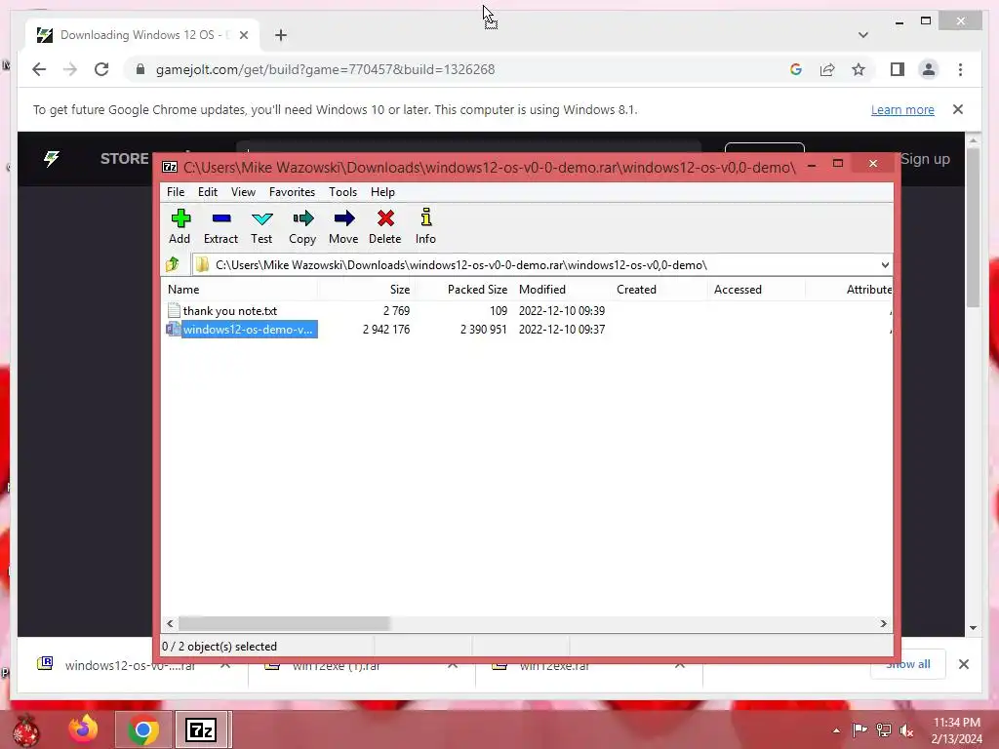Screen dimensions: 999x749
Task: Dismiss the Chrome update notification bar
Action: click(x=958, y=109)
